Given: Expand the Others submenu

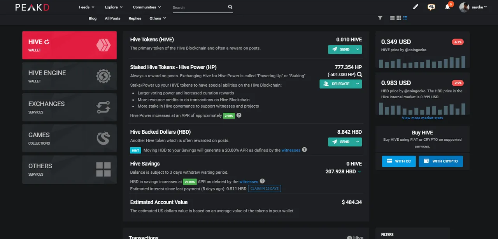Looking at the screenshot, I should tap(158, 18).
